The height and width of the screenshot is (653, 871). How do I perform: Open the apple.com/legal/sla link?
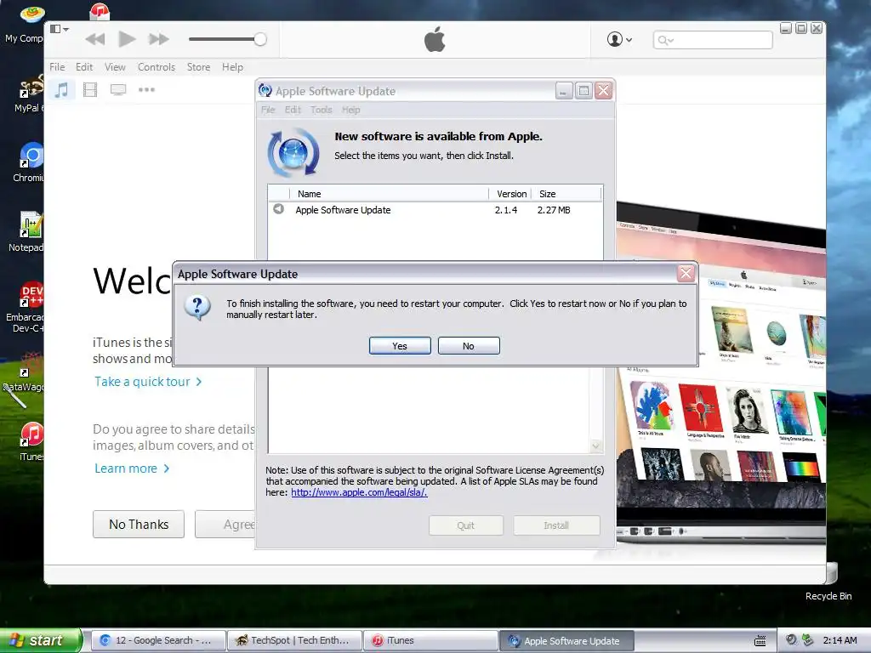click(359, 492)
